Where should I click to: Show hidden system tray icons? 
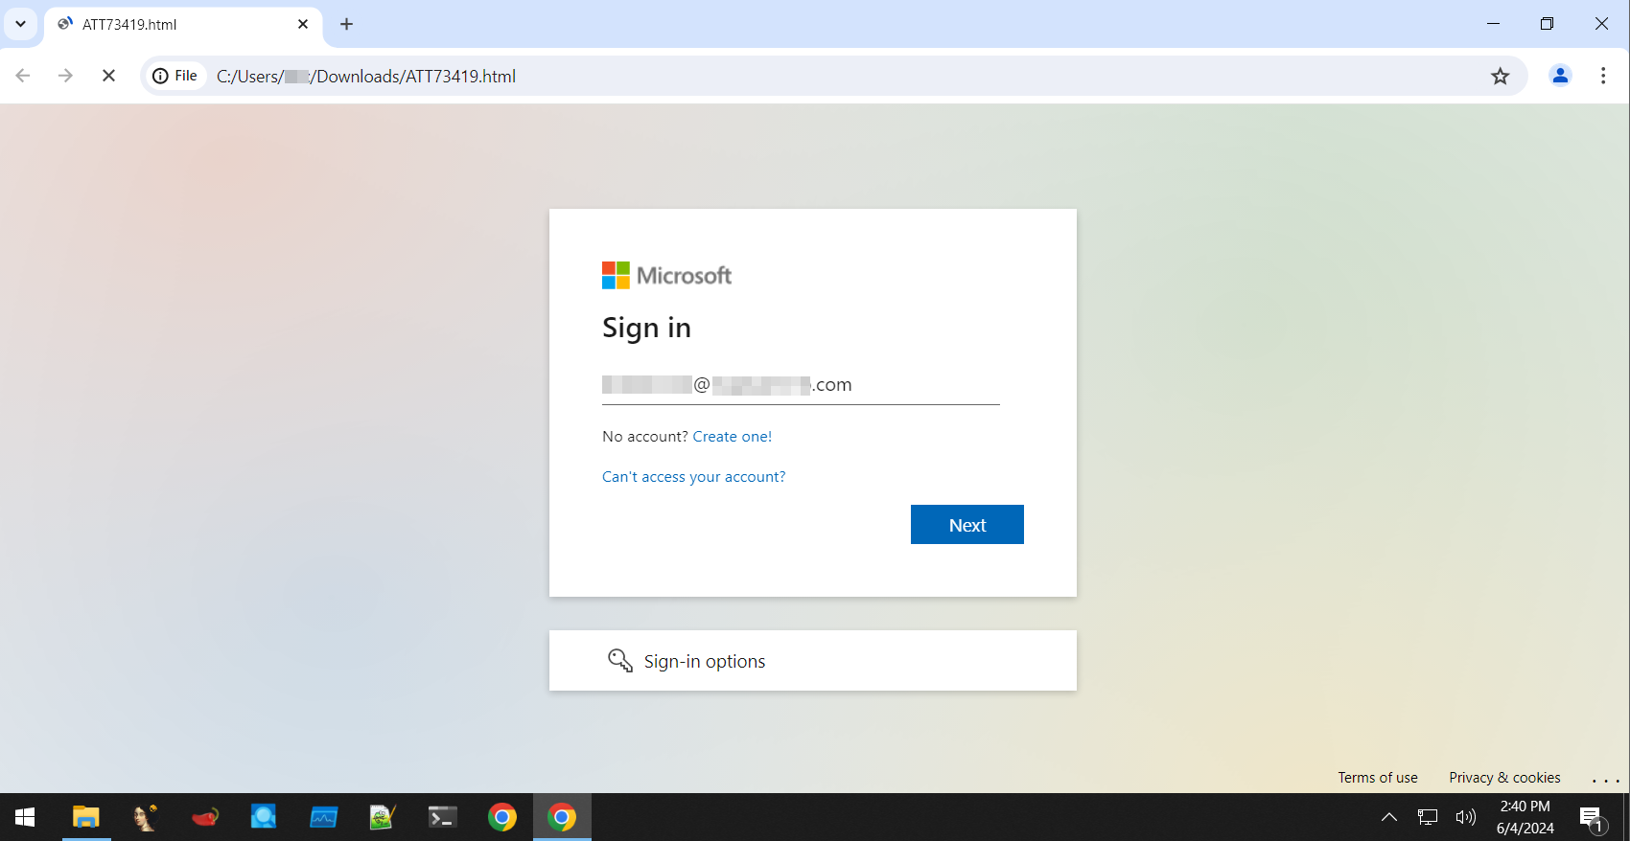point(1388,817)
